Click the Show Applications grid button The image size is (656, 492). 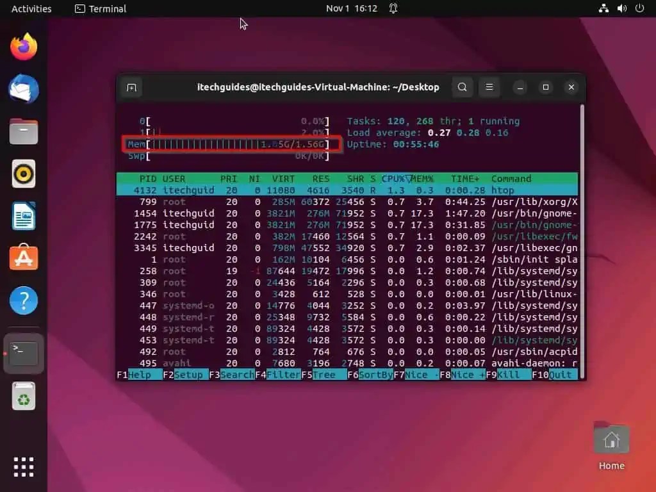tap(24, 468)
